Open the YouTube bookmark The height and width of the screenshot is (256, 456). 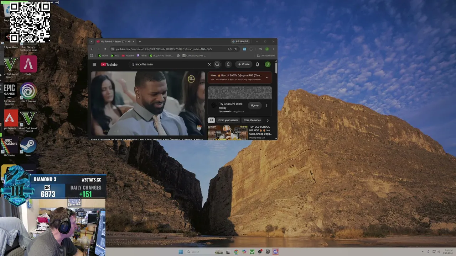click(x=128, y=55)
